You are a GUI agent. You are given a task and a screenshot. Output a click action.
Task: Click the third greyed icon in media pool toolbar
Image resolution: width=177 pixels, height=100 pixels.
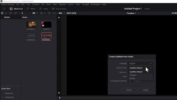[15, 13]
